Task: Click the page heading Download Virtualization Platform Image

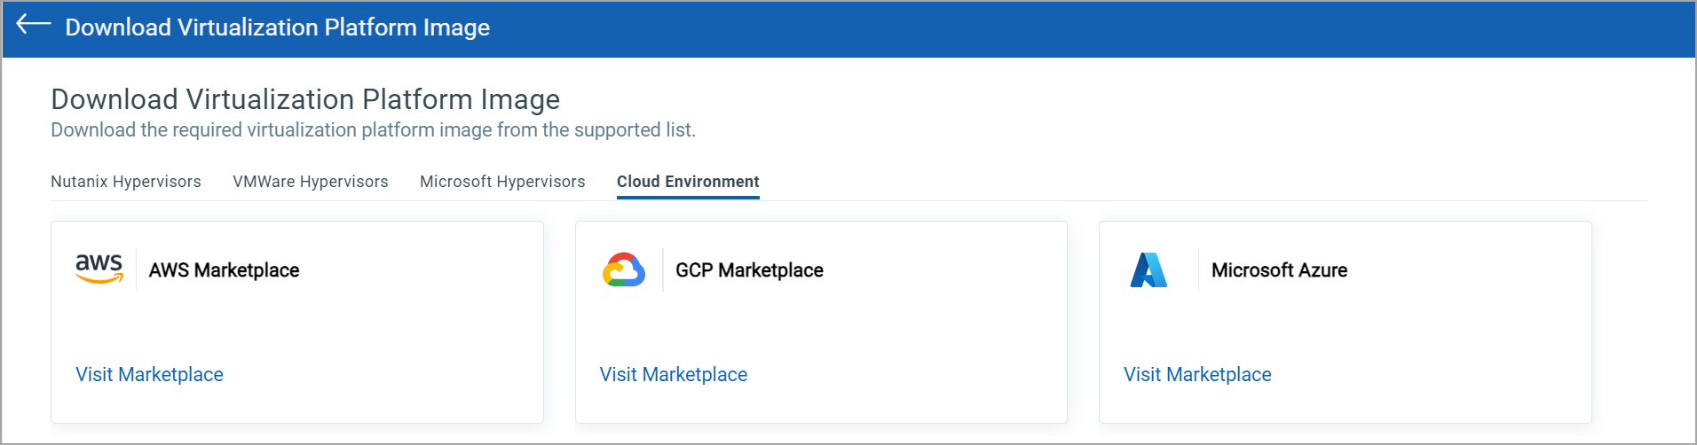Action: point(305,99)
